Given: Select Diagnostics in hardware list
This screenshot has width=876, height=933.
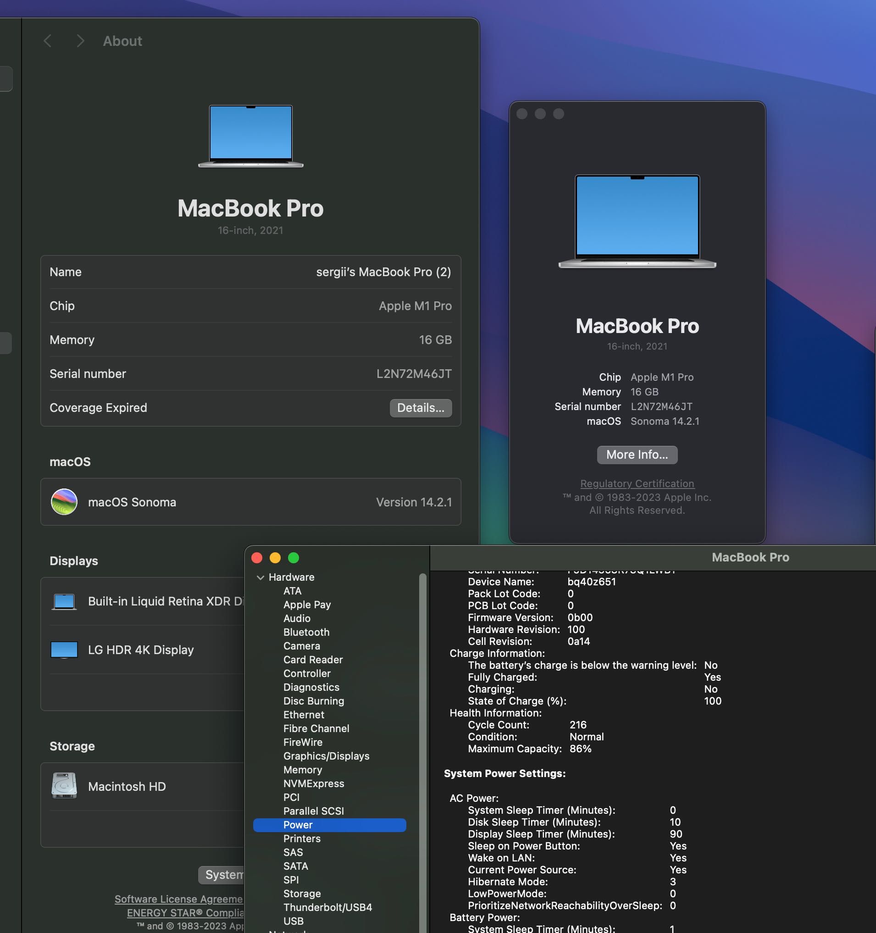Looking at the screenshot, I should coord(311,687).
